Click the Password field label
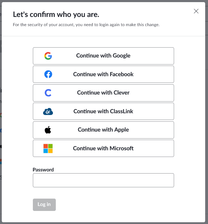This screenshot has height=224, width=208. pyautogui.click(x=43, y=170)
